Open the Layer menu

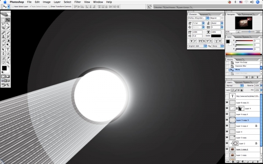click(x=57, y=2)
